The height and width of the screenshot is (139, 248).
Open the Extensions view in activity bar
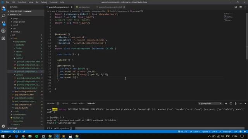click(x=3, y=38)
